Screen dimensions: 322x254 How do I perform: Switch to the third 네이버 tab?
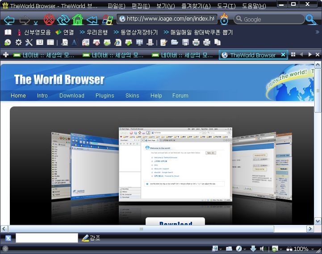pos(182,55)
